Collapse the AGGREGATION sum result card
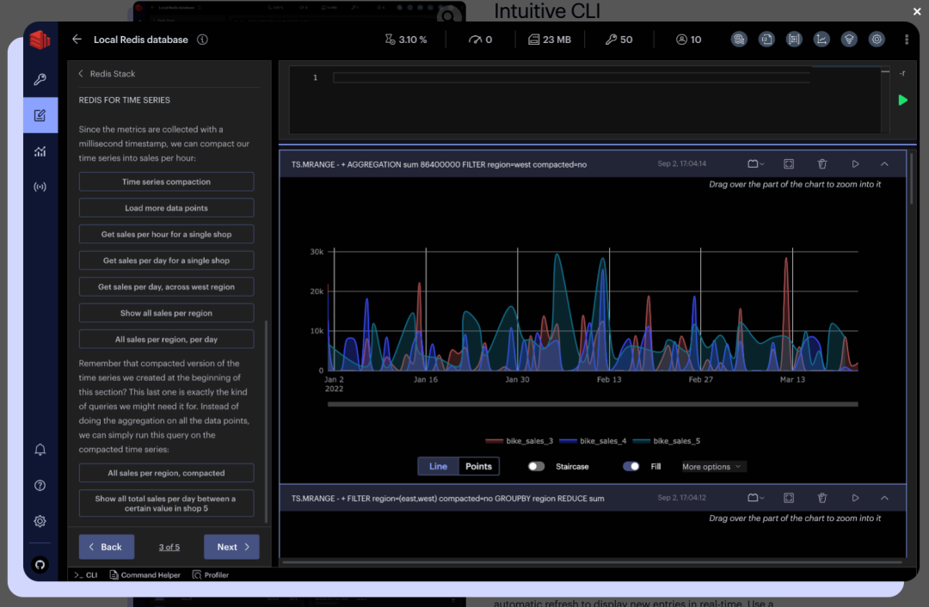 [x=884, y=164]
